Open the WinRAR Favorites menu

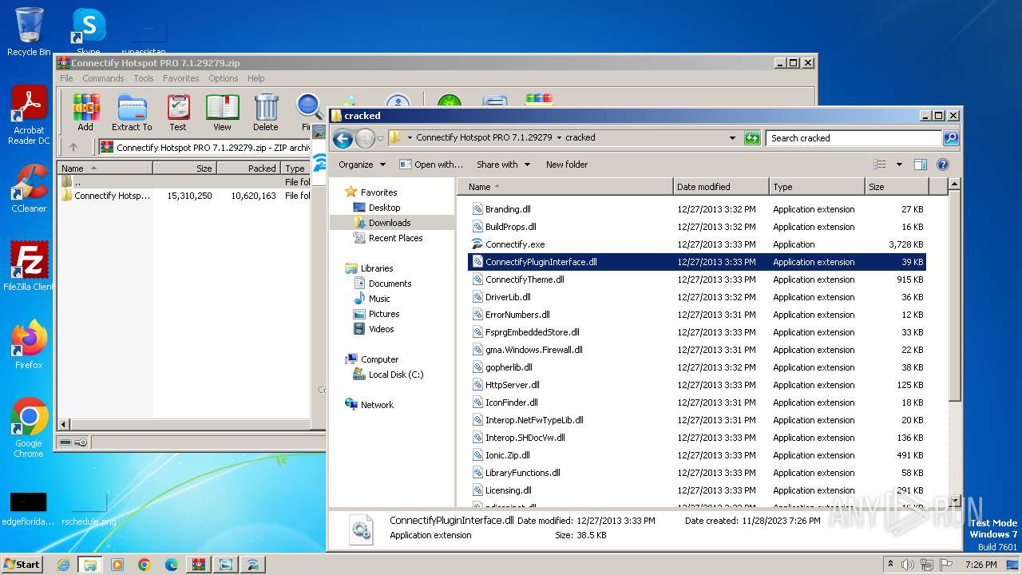pos(181,78)
